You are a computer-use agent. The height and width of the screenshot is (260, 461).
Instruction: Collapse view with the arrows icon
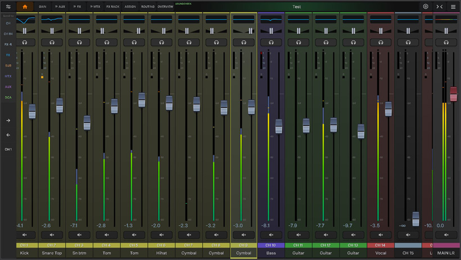point(440,7)
